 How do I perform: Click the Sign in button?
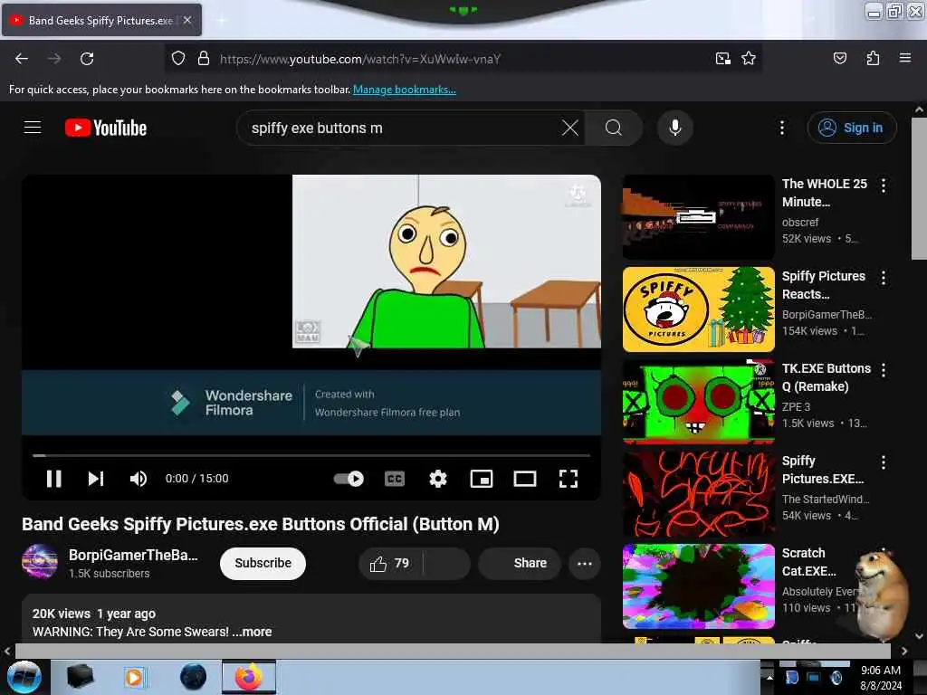pos(852,128)
